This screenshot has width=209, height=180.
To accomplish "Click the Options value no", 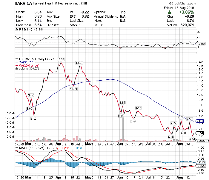I will point(123,12).
